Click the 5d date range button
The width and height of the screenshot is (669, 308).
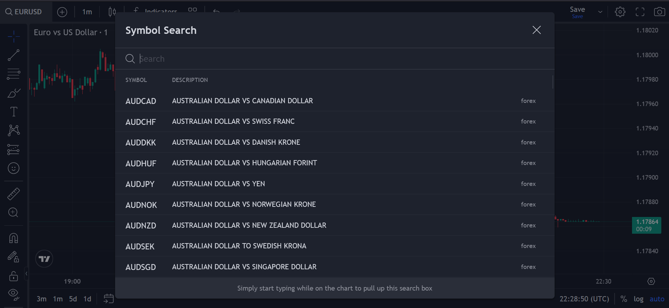[73, 299]
